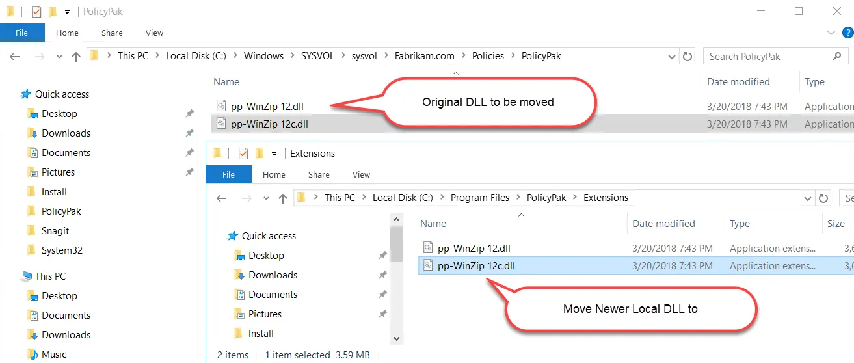This screenshot has width=854, height=363.
Task: Open Quick Access Toolbar dropdown in Extensions title bar
Action: coord(274,154)
